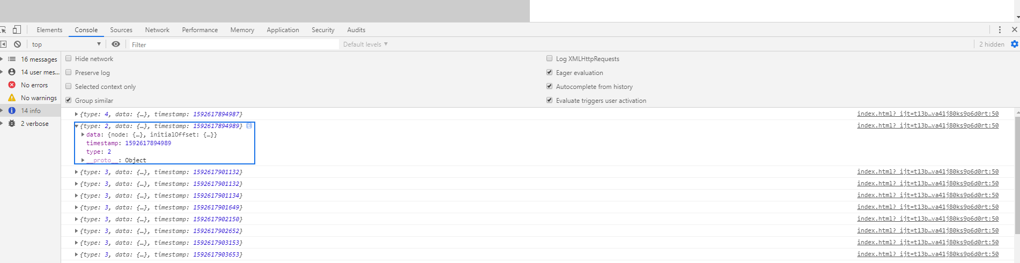1020x263 pixels.
Task: Switch to the Sources tab
Action: (x=121, y=30)
